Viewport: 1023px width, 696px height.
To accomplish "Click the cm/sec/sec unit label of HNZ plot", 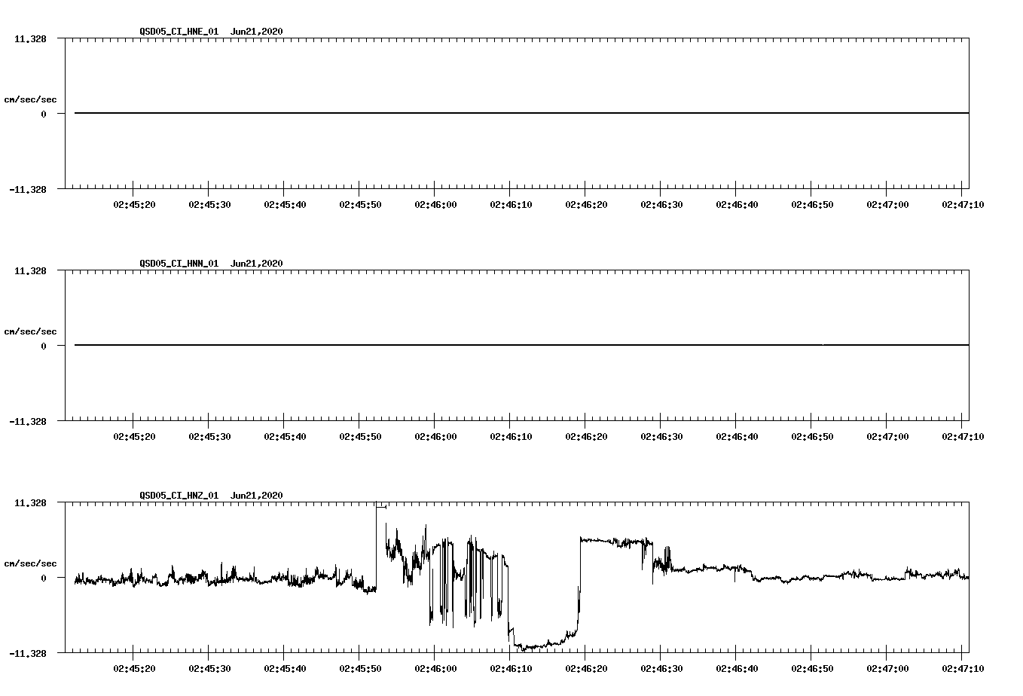I will click(x=30, y=563).
